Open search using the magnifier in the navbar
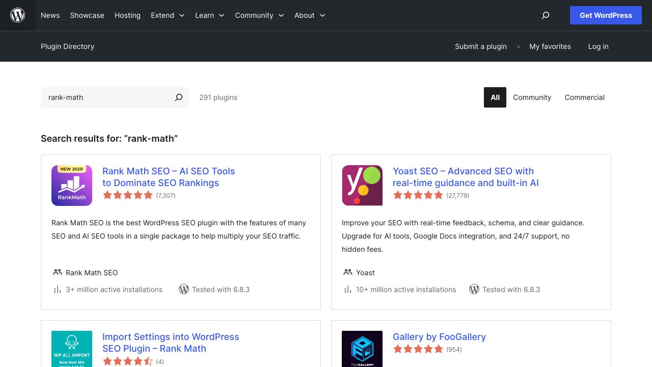 pyautogui.click(x=546, y=15)
